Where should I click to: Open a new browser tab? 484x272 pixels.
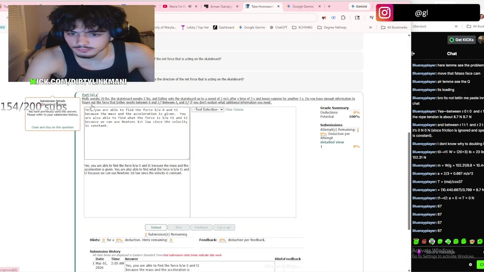[329, 6]
